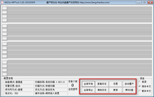The height and width of the screenshot is (97, 154).
Task: Click the AX21x MPTool app icon in title bar
Action: (2, 3)
